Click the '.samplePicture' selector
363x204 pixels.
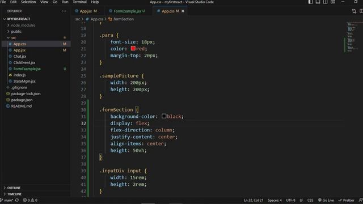pos(119,76)
